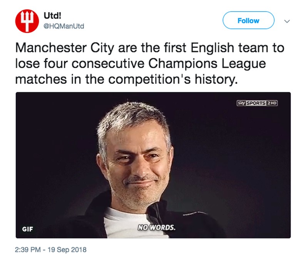This screenshot has height=259, width=308.
Task: Click the Sky Sports 2 HD logo watermark
Action: 257,103
